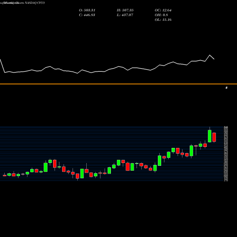Click the last red candlestick on the chart
This screenshot has height=237, width=237.
tap(214, 137)
